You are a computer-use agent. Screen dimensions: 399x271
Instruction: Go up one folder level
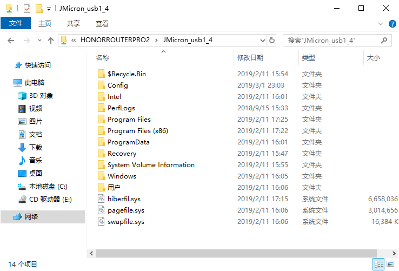coord(51,41)
